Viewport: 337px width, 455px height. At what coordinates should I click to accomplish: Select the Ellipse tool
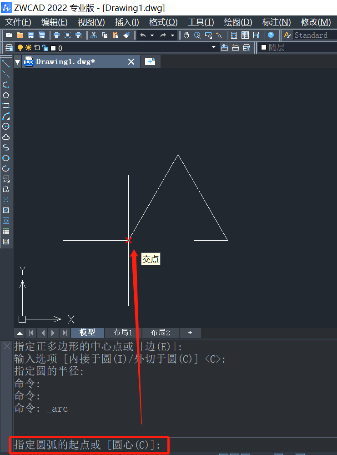6,158
